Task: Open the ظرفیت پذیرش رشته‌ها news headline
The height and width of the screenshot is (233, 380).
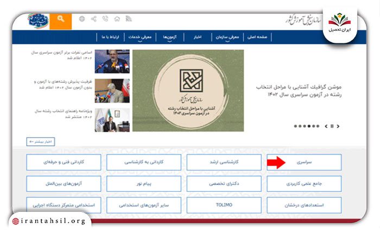Action: click(63, 85)
